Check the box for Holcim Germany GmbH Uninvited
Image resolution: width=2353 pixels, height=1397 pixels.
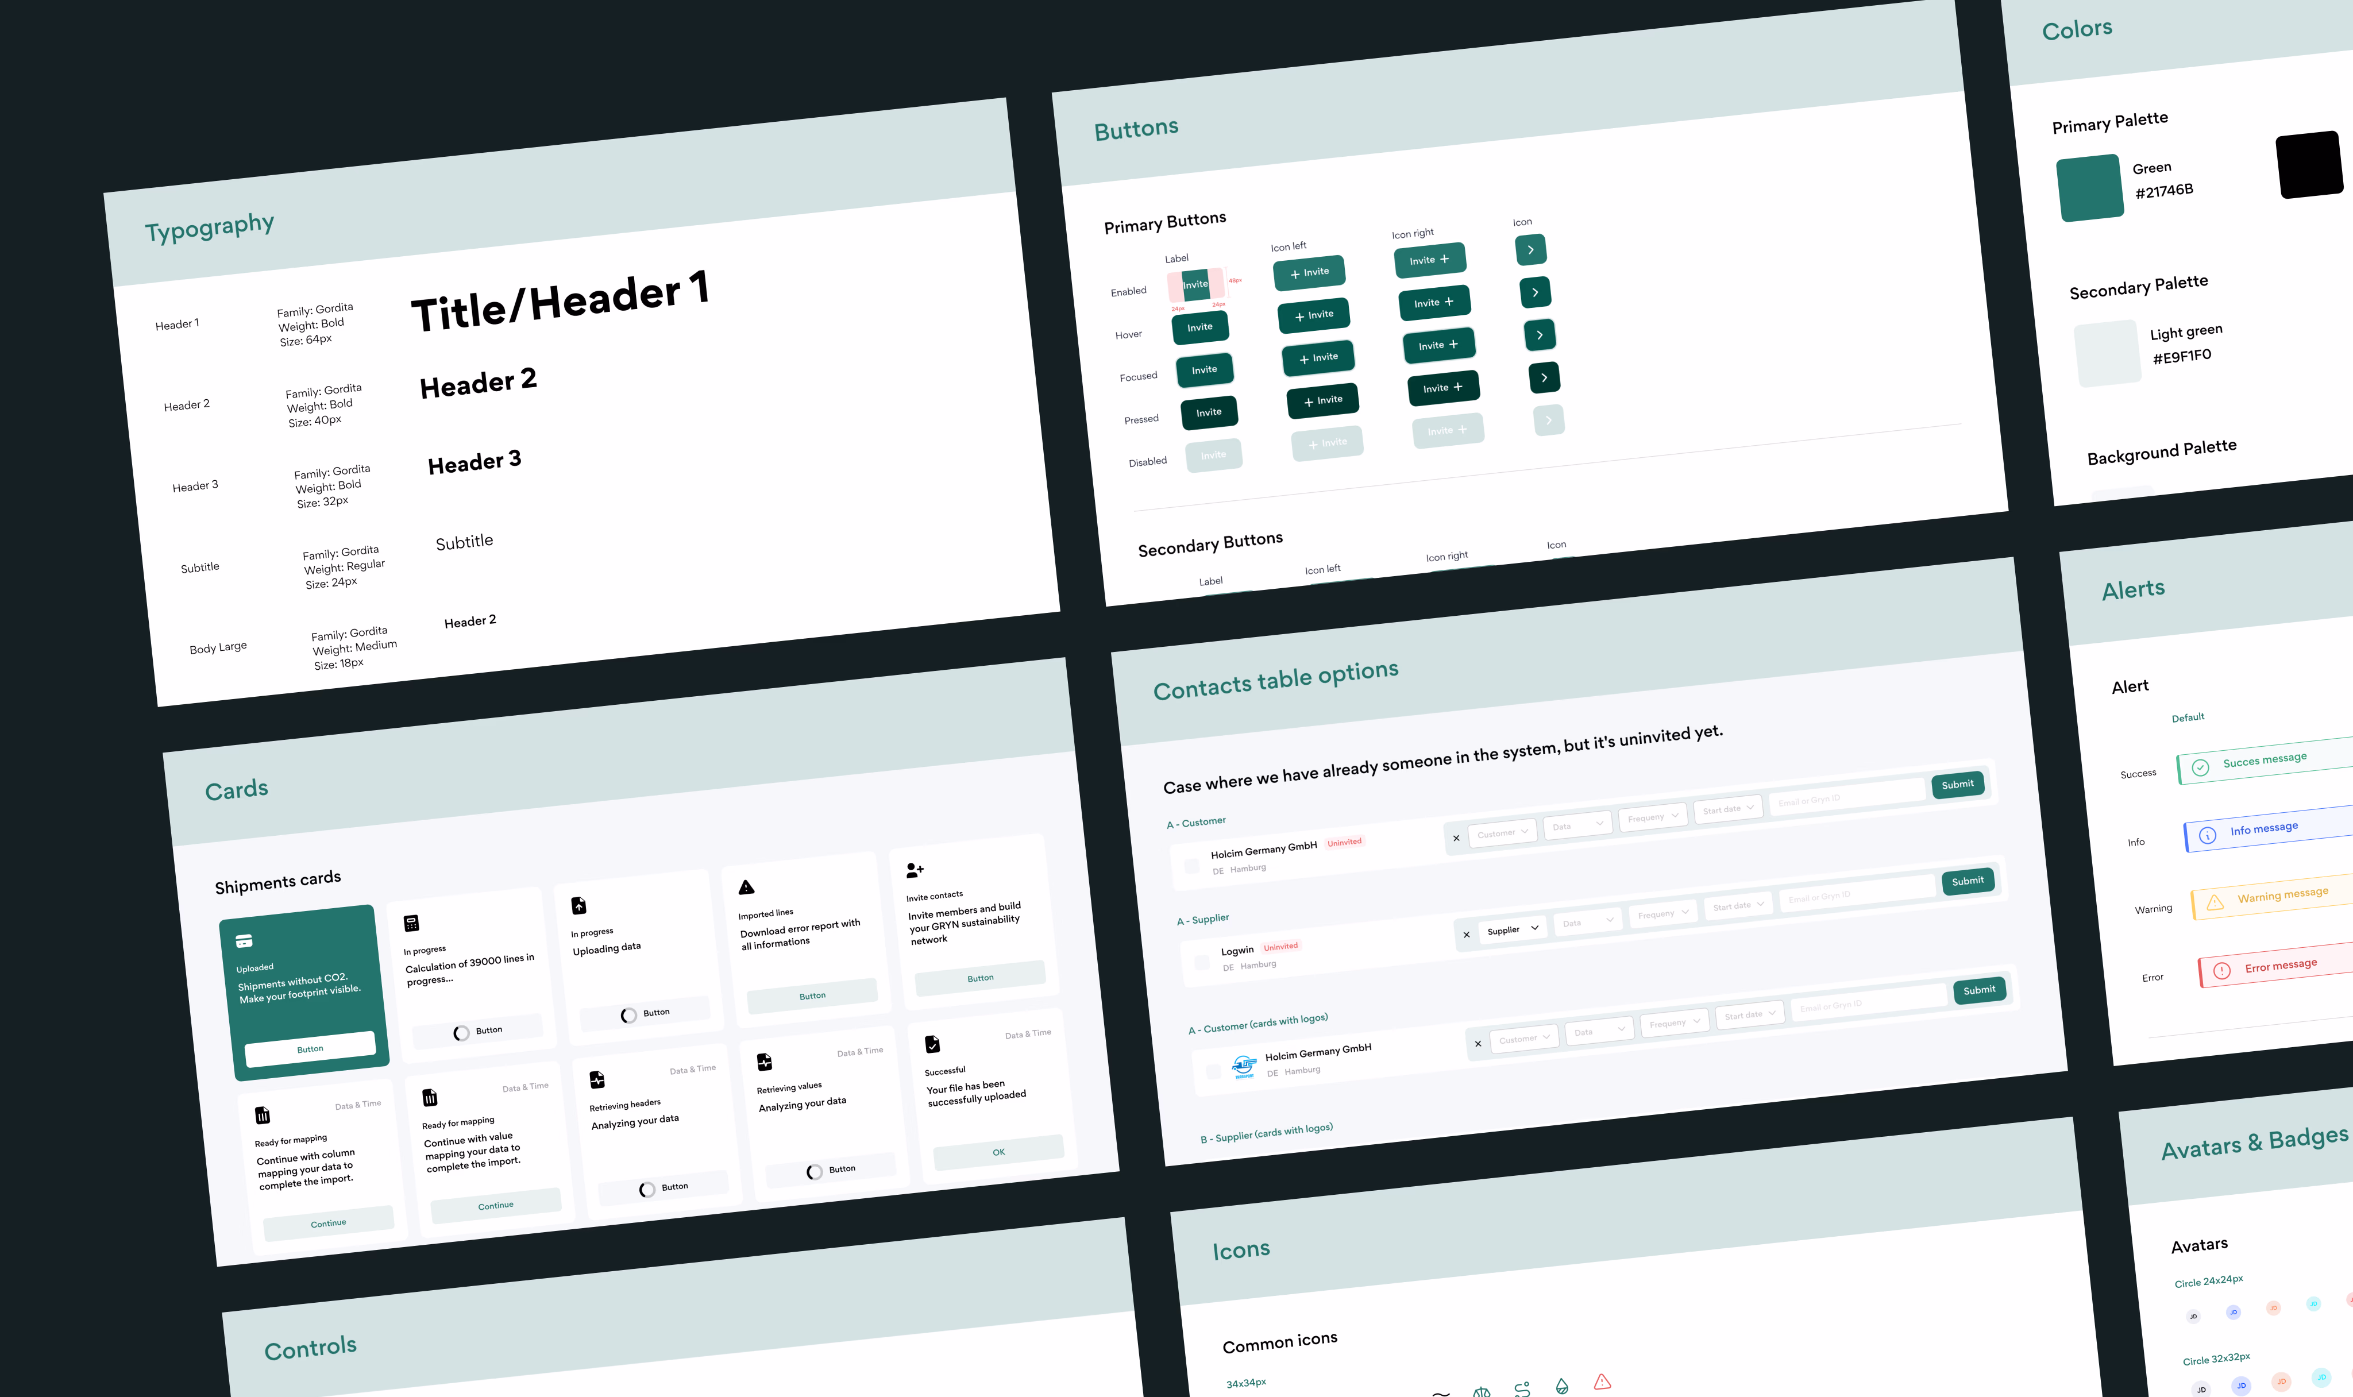point(1191,866)
